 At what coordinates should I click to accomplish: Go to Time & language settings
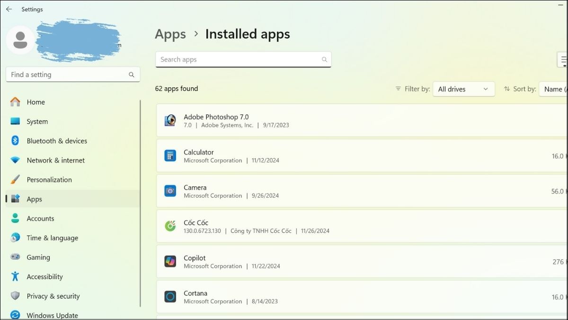pos(73,238)
